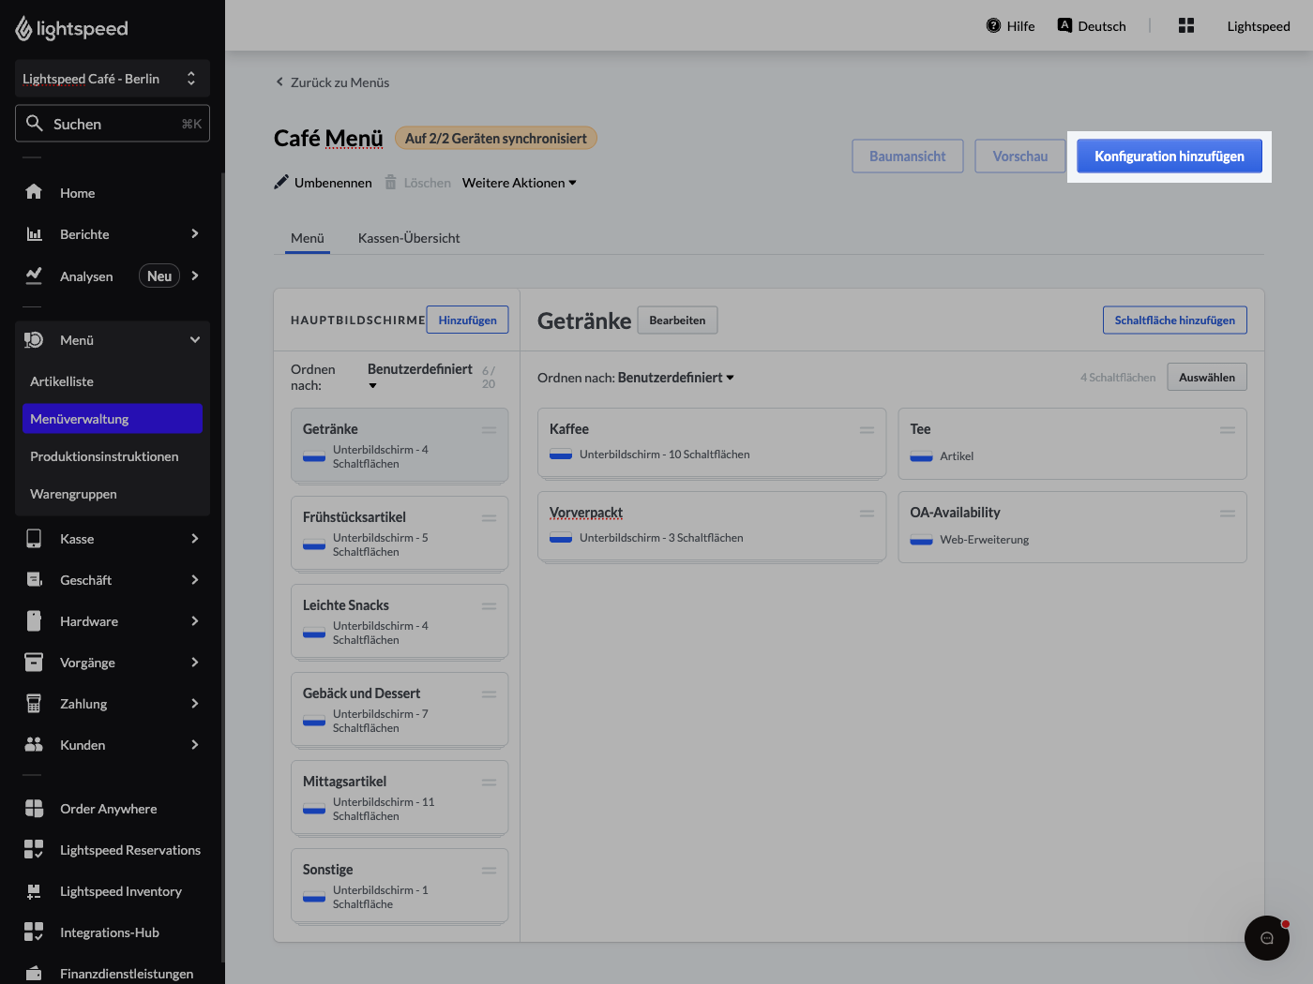Open Hauptbildschirme Benutzerdefiniert sort dropdown
This screenshot has width=1313, height=984.
[x=420, y=377]
